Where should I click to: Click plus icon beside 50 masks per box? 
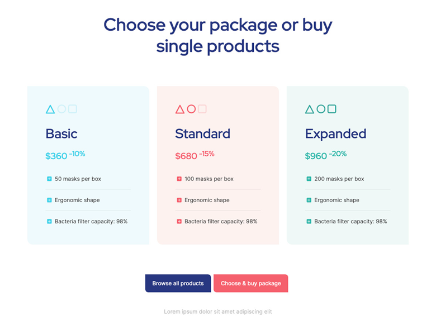coord(49,179)
